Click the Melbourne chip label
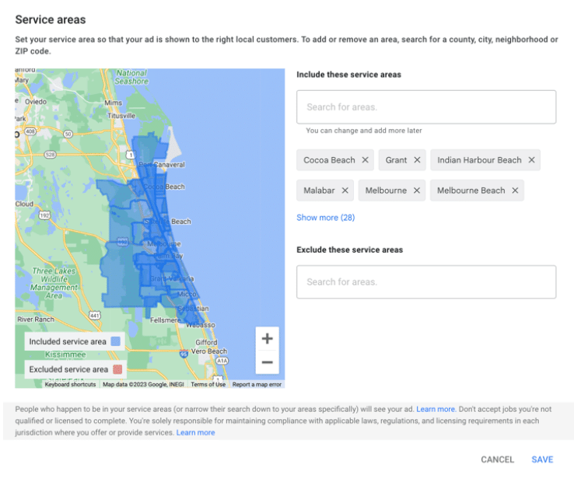This screenshot has height=482, width=588. [386, 190]
